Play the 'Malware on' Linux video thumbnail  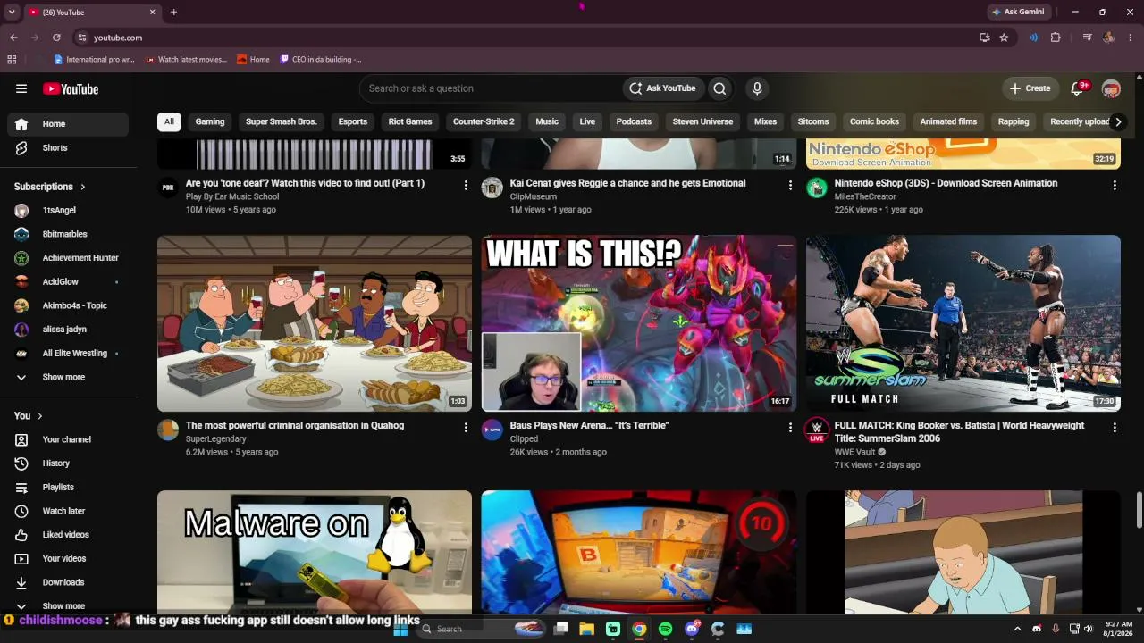(315, 552)
